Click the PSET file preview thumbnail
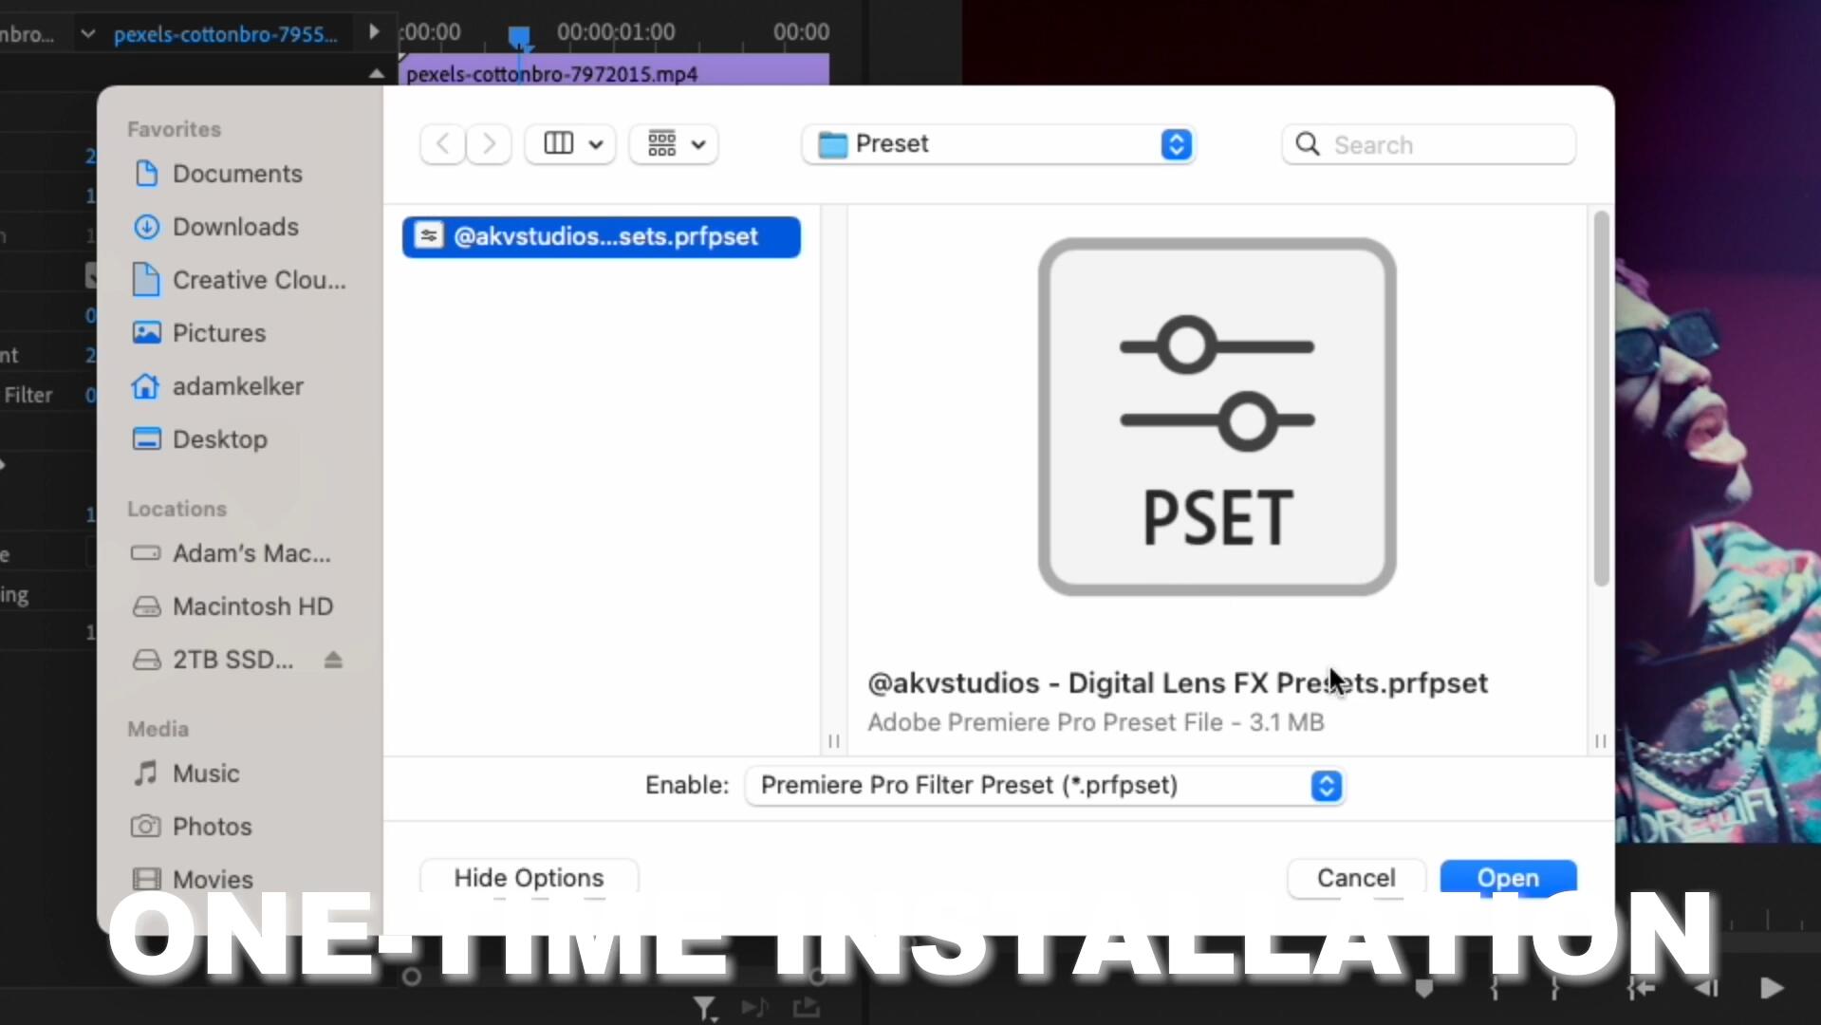This screenshot has width=1821, height=1025. [1217, 417]
